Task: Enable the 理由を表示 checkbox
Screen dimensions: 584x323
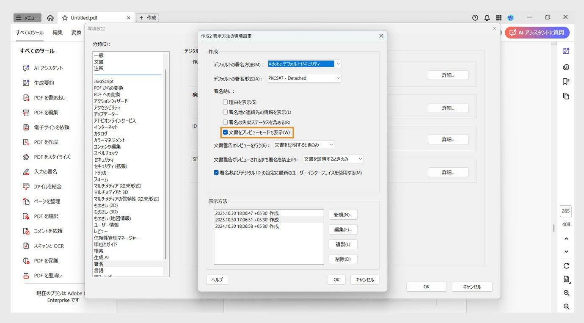Action: click(x=225, y=102)
